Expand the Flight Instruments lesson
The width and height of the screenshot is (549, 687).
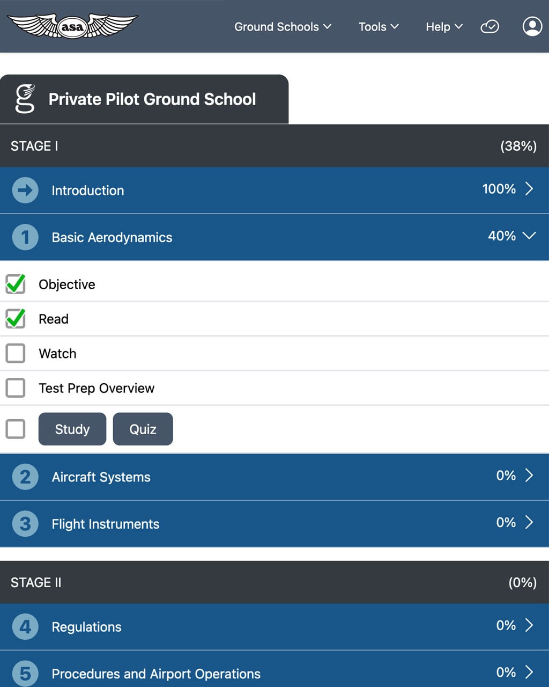[530, 523]
